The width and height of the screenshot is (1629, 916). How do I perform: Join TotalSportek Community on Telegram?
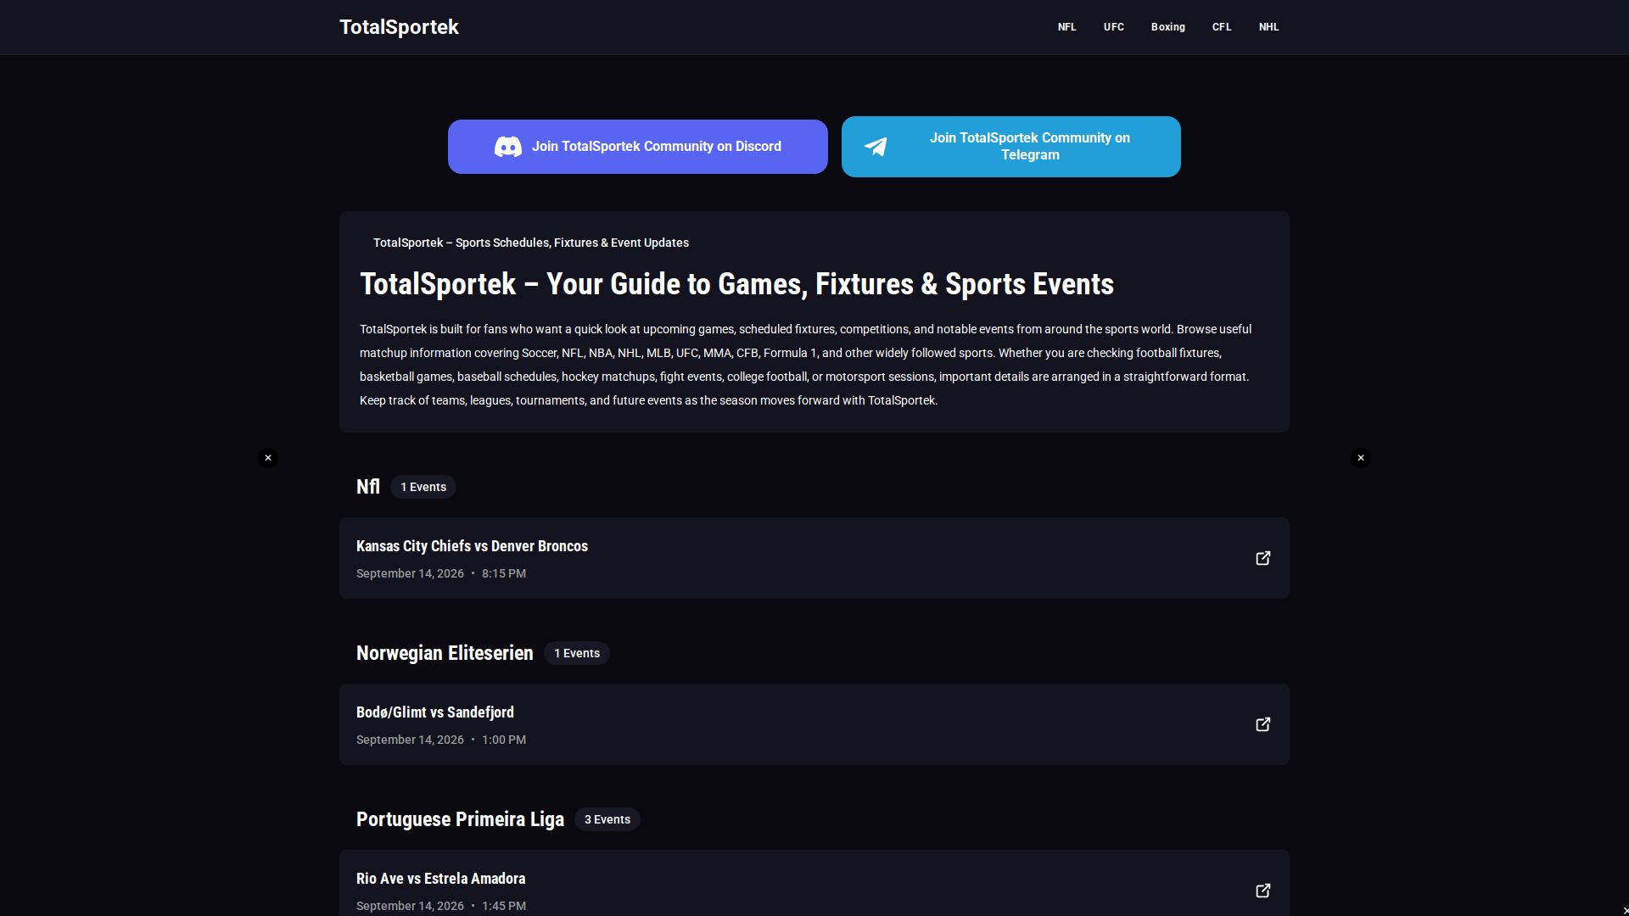[x=1011, y=147]
